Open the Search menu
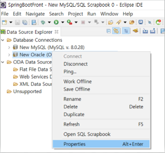The image size is (165, 153). pos(57,14)
